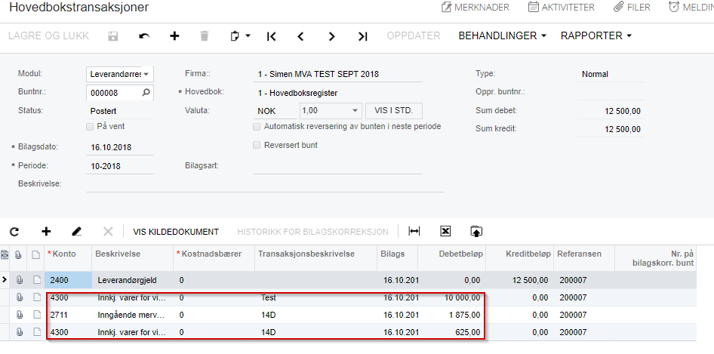Click the grid pencil edit icon
The height and width of the screenshot is (354, 714).
[76, 232]
